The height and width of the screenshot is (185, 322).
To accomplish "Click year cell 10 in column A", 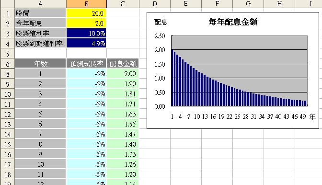I will point(40,164).
